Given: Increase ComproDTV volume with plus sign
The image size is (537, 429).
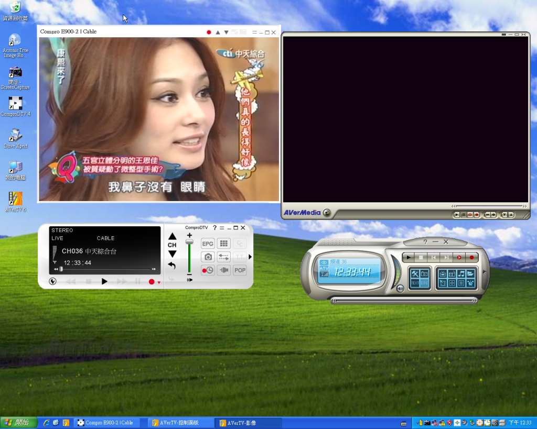Looking at the screenshot, I should pos(189,235).
